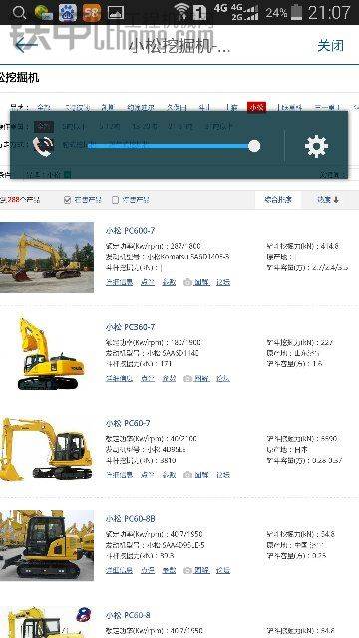Open the 小松 PC600-7 product title link
The image size is (359, 638).
[131, 230]
